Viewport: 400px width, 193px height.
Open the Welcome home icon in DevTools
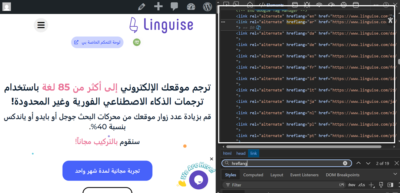click(x=250, y=4)
